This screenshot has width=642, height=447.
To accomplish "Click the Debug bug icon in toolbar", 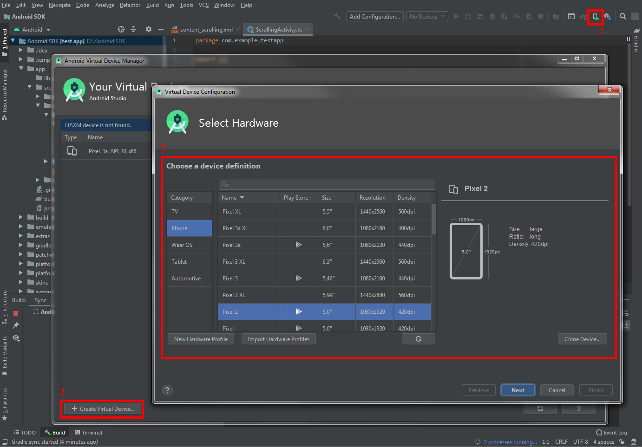I will pos(492,16).
